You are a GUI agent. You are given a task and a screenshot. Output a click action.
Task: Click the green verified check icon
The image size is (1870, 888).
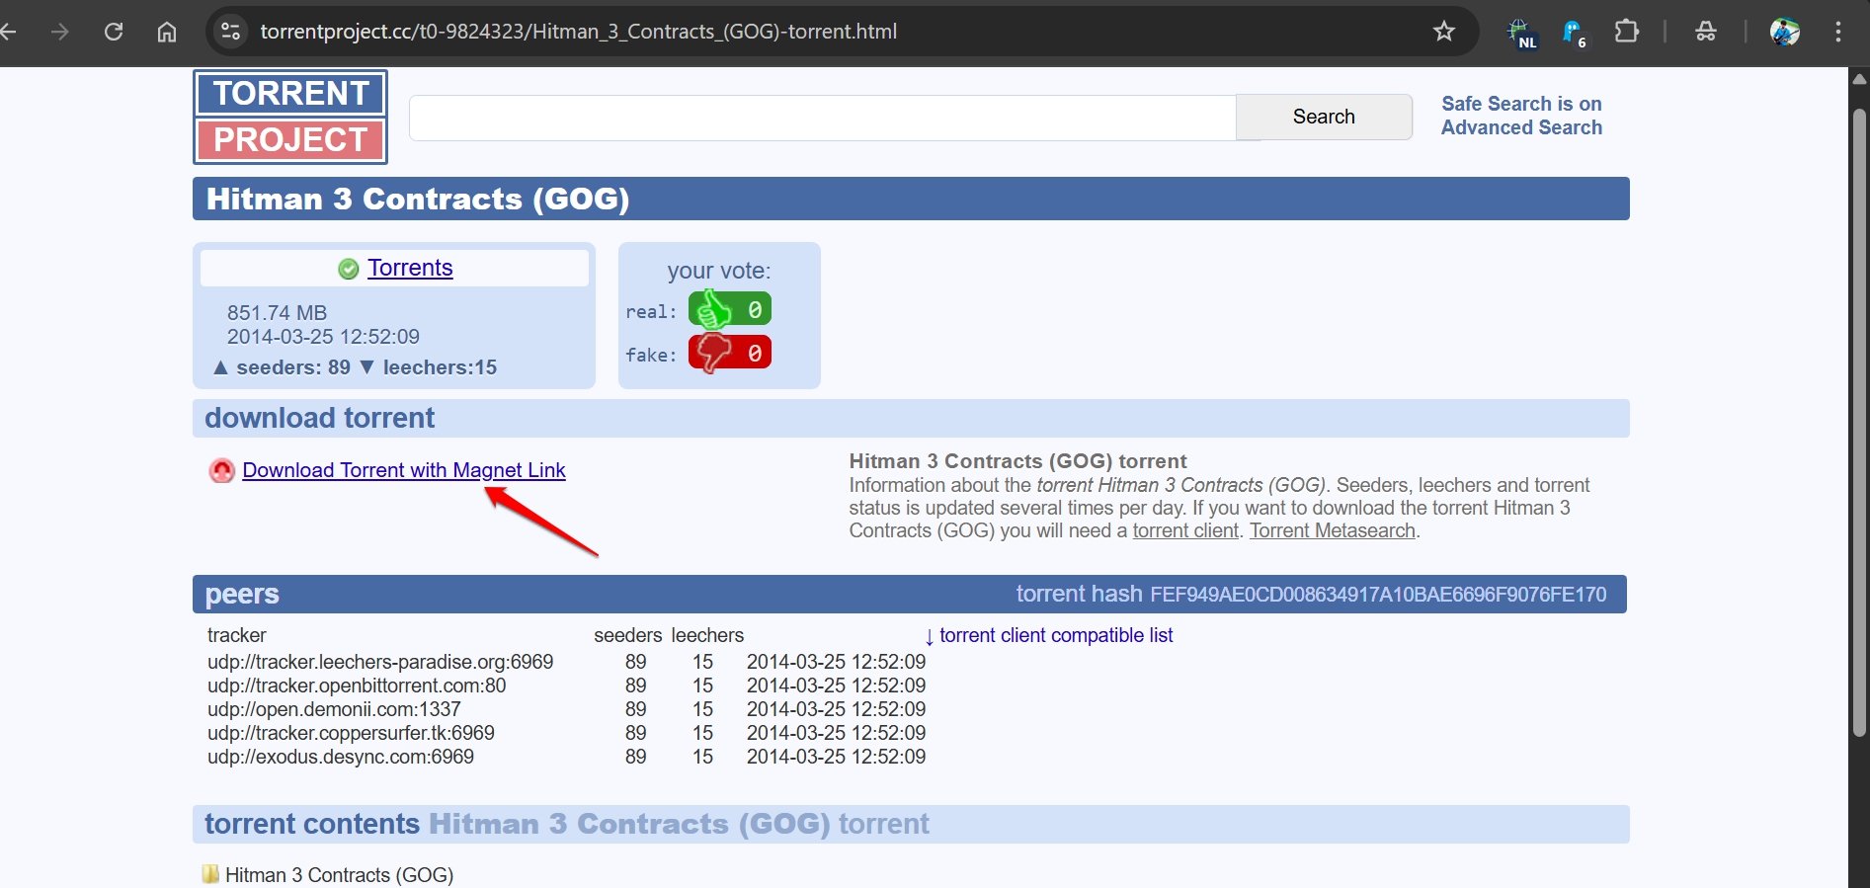(x=348, y=269)
